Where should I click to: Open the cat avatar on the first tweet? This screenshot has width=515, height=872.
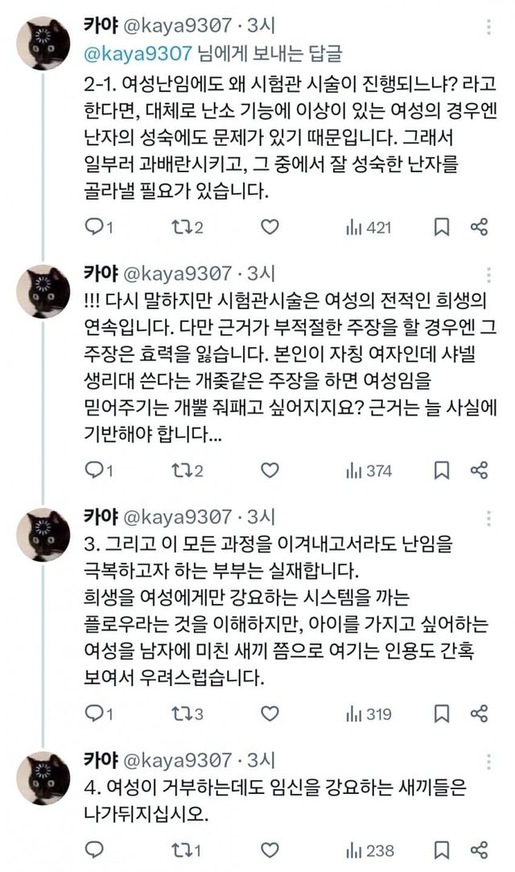(43, 43)
